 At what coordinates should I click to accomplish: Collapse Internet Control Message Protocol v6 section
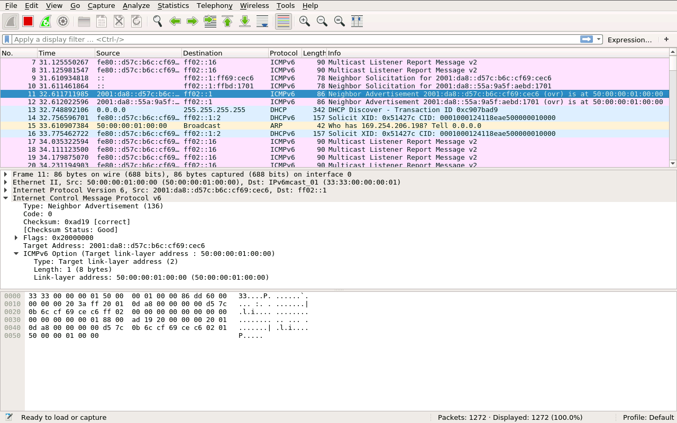(x=6, y=198)
